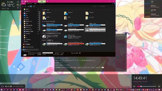Open the recent locations dropdown arrow

[27, 6]
